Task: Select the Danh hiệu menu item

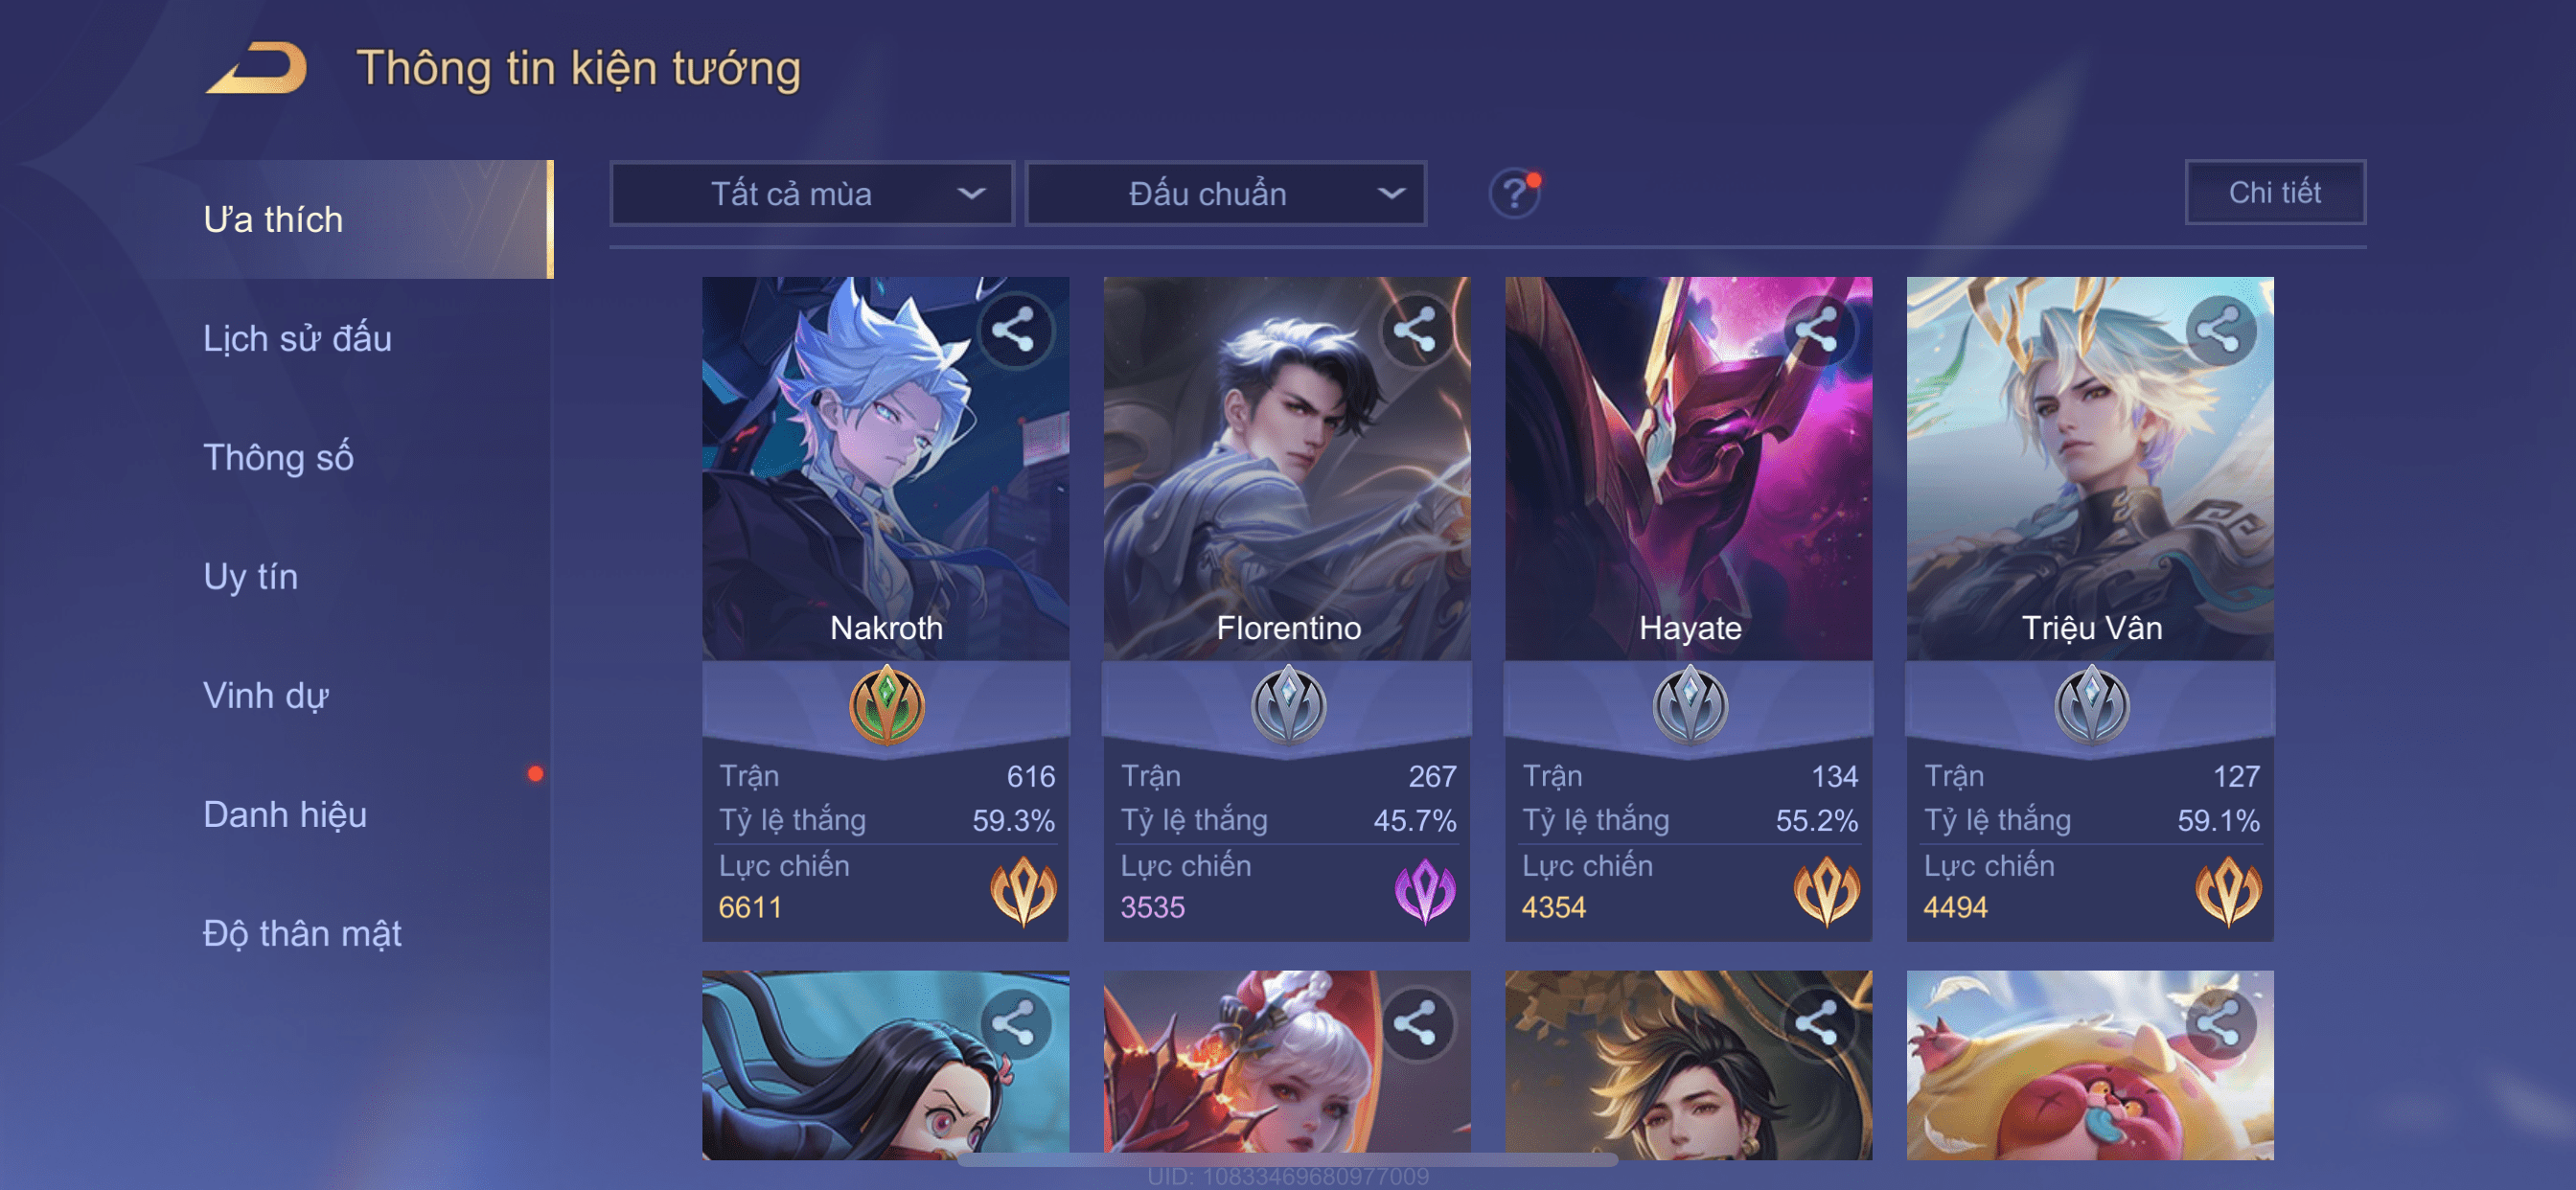Action: click(x=285, y=814)
